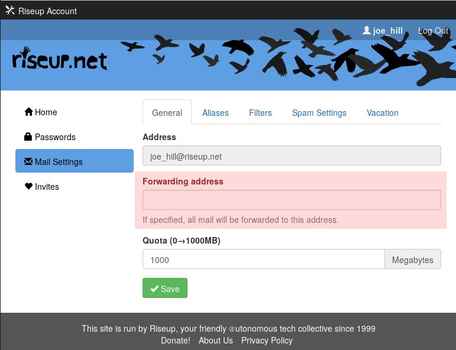Open the Filters tab
This screenshot has height=350, width=456.
click(x=260, y=113)
